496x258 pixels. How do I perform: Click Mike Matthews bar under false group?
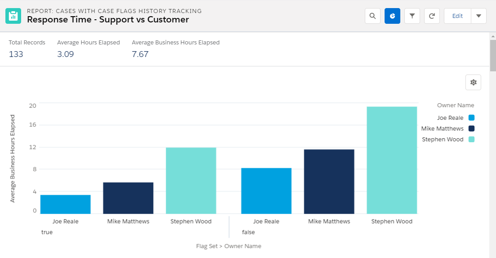pos(329,182)
